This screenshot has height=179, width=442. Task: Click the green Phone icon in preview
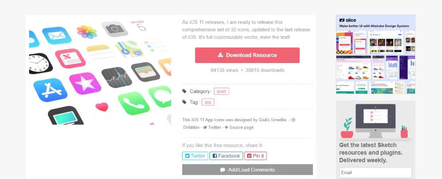tap(133, 103)
